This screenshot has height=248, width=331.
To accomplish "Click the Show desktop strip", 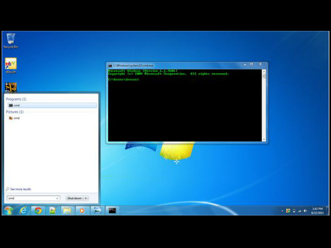I will tap(327, 211).
